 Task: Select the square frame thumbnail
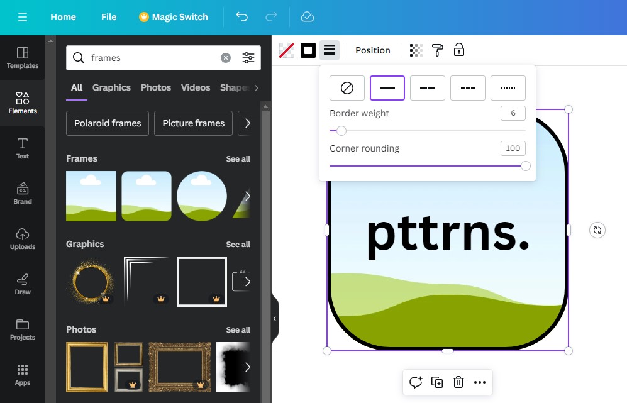[x=91, y=196]
